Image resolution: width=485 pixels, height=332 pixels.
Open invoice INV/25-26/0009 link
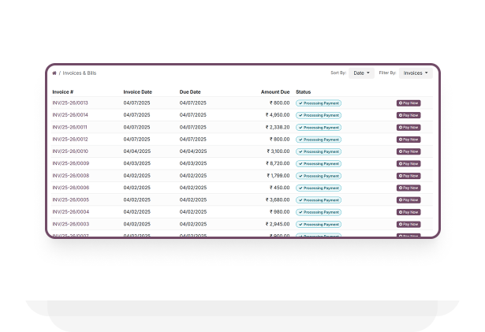tap(70, 163)
